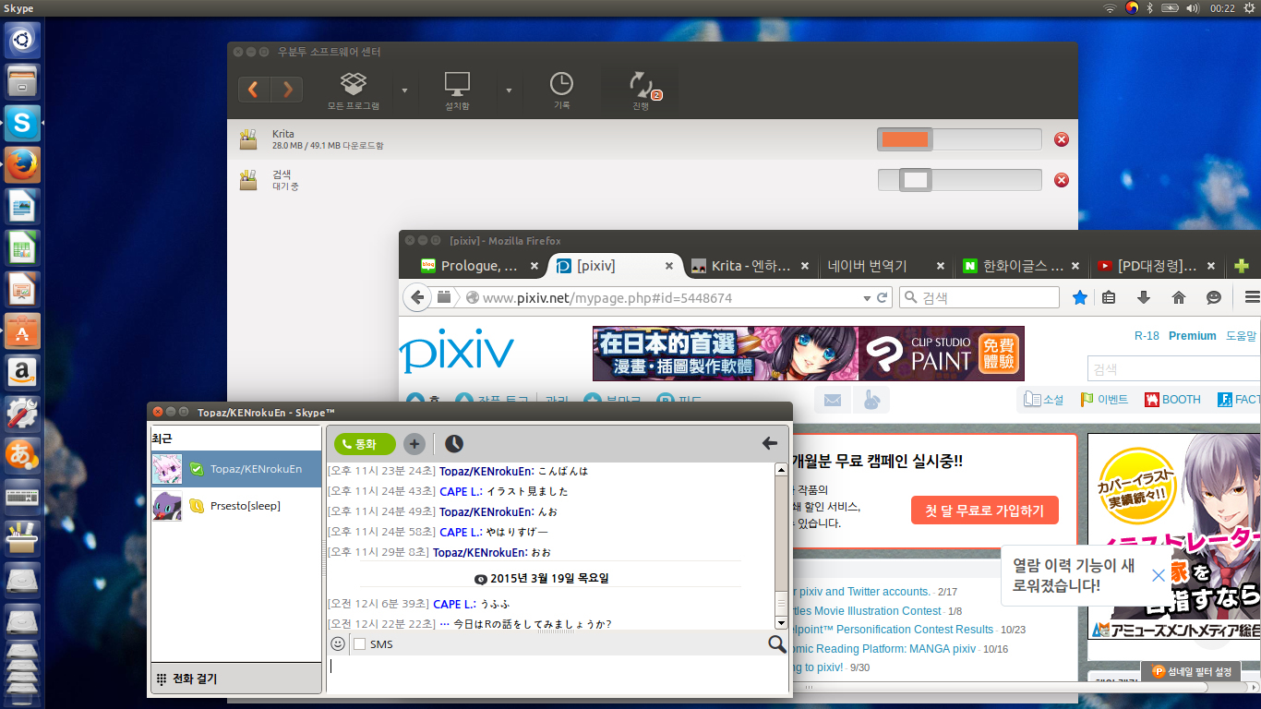1261x709 pixels.
Task: Open the Firefox downloads arrow icon
Action: point(1144,297)
